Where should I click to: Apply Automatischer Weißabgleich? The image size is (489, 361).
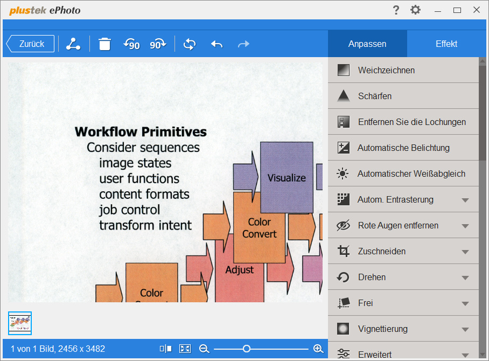tap(403, 174)
